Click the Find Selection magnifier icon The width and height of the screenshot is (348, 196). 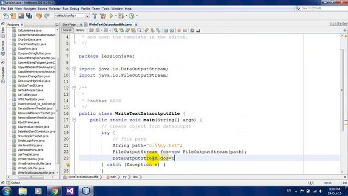116,30
